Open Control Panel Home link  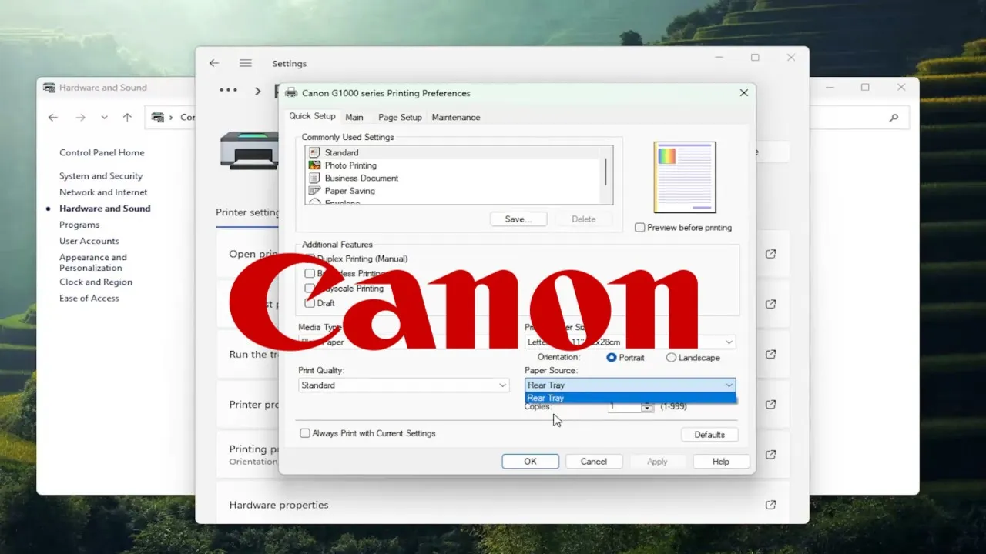pyautogui.click(x=102, y=152)
